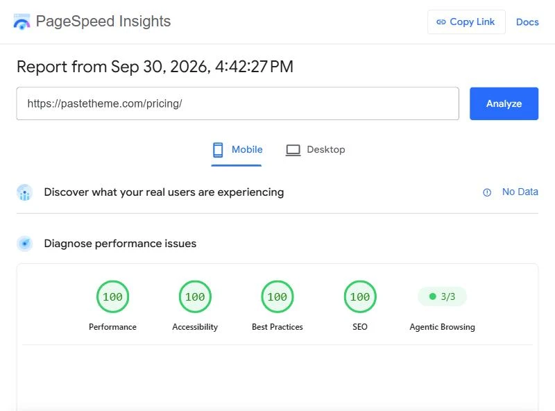Select the Best Practices score gauge
The height and width of the screenshot is (411, 555).
point(277,296)
